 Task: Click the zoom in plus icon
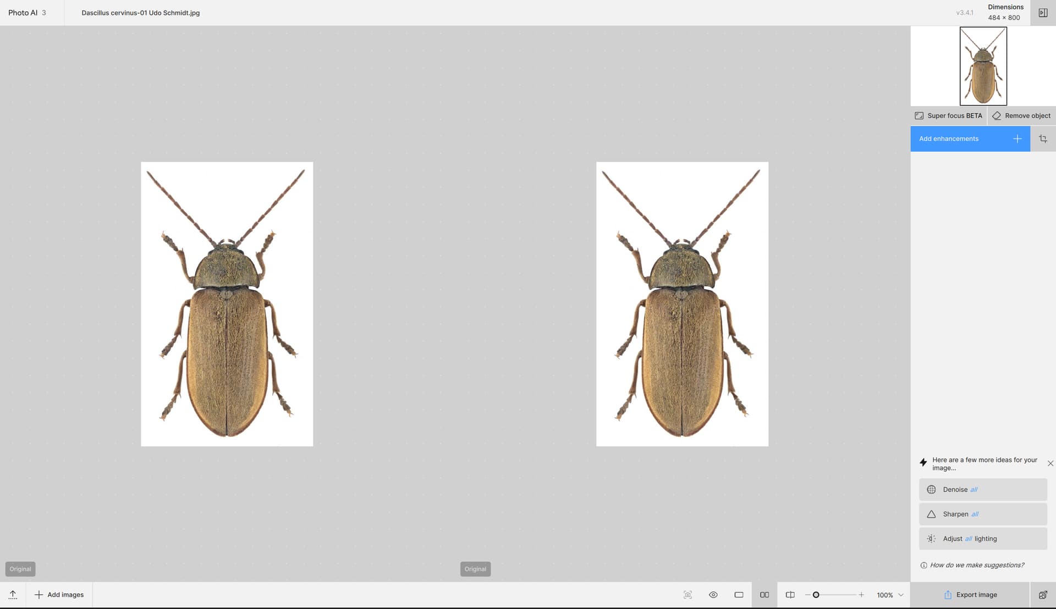click(861, 595)
